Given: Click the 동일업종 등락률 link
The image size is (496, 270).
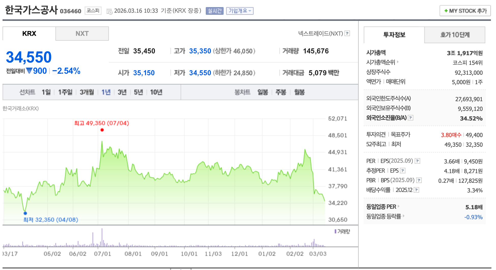Looking at the screenshot, I should point(384,216).
